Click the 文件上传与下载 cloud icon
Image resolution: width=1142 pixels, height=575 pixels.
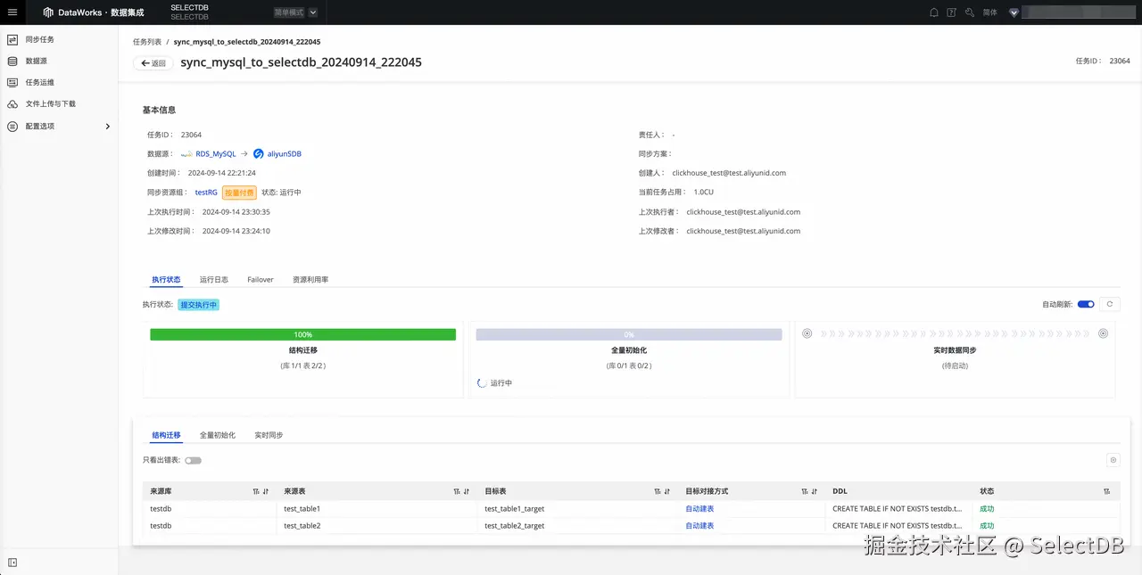(12, 103)
